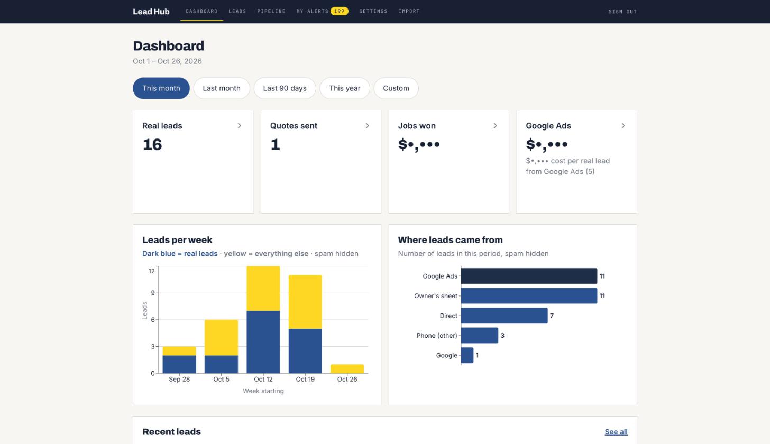Select the This month filter
Image resolution: width=770 pixels, height=444 pixels.
pyautogui.click(x=161, y=88)
